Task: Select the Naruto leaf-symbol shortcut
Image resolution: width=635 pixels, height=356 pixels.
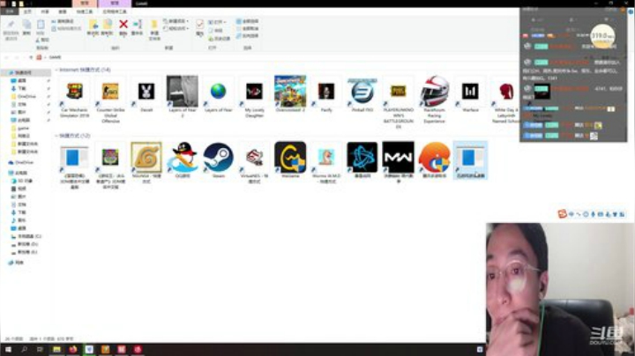Action: [x=146, y=163]
